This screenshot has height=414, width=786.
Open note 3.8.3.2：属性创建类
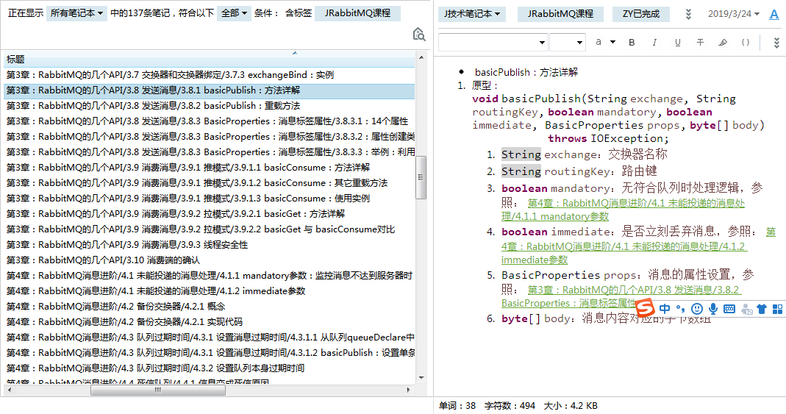[209, 137]
